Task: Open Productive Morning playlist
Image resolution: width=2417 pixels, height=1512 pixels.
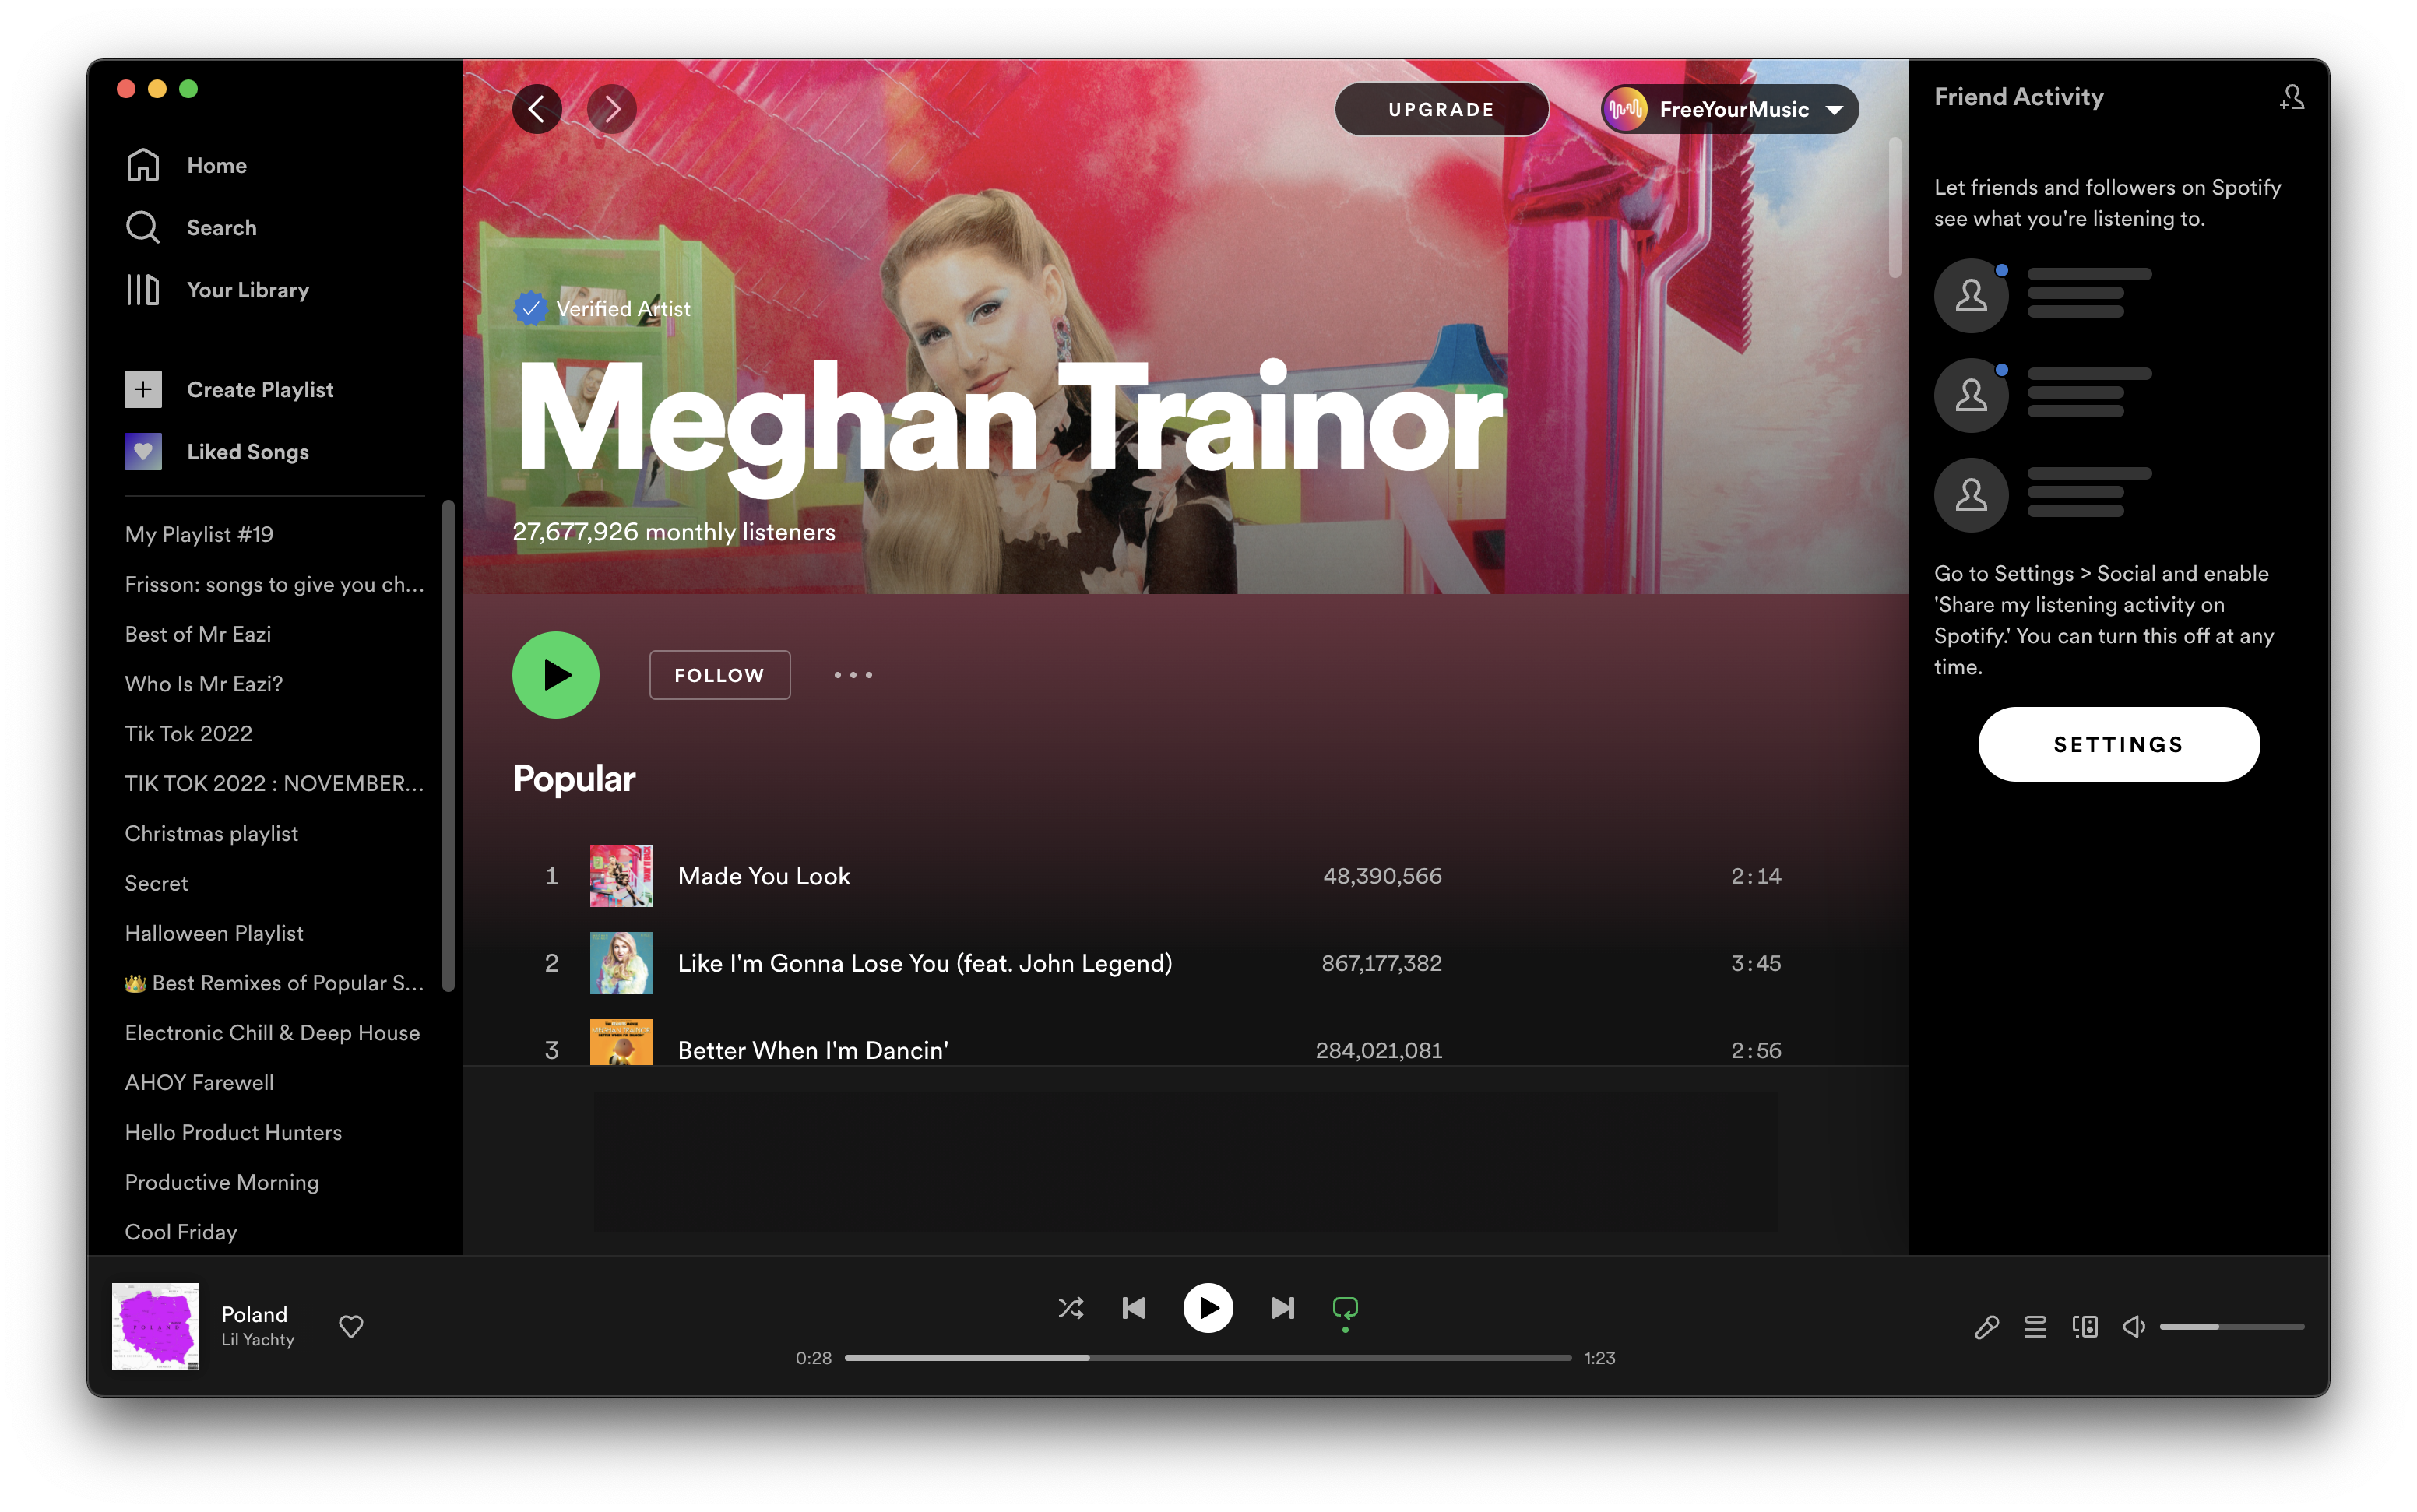Action: (x=222, y=1182)
